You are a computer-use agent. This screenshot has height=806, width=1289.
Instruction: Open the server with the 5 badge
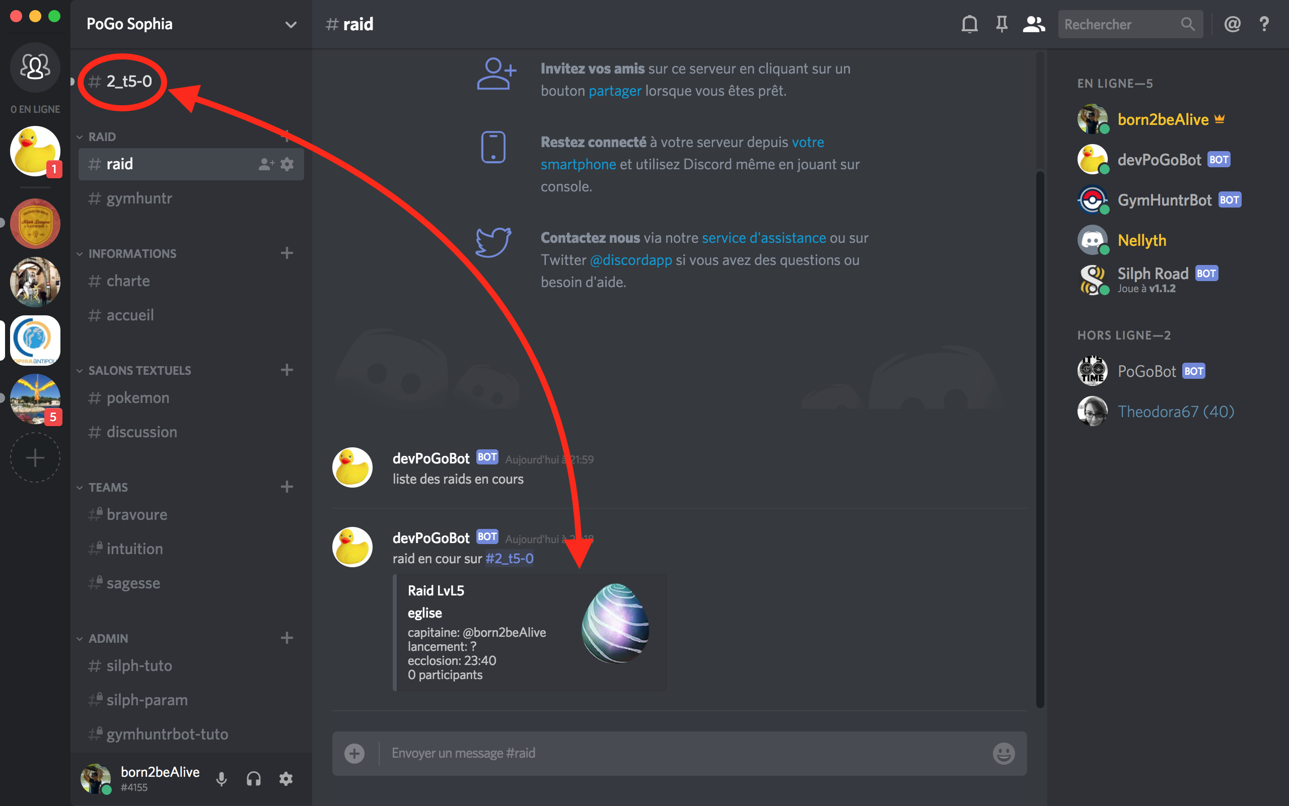point(35,399)
